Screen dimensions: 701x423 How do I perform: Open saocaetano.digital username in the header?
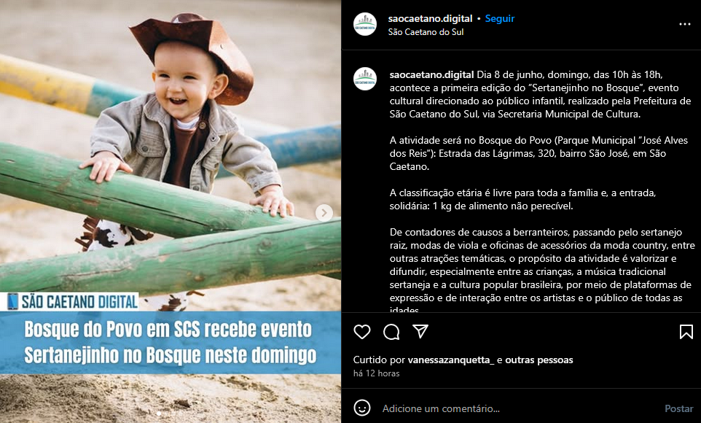point(430,19)
